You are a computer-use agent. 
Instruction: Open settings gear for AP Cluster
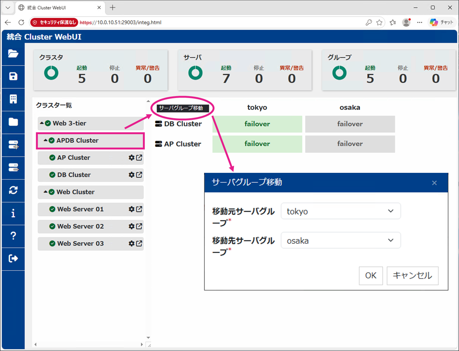coord(132,157)
